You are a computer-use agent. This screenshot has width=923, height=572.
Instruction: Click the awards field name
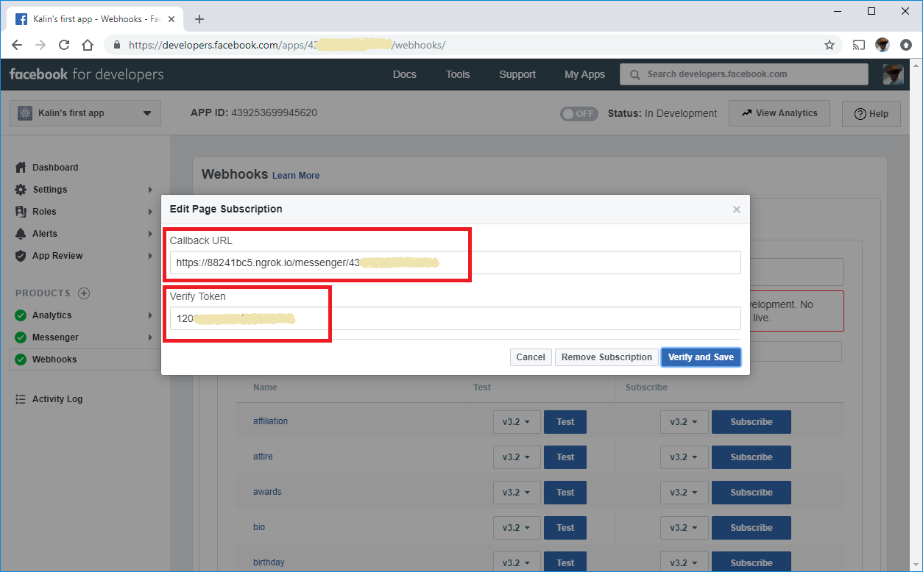coord(267,492)
